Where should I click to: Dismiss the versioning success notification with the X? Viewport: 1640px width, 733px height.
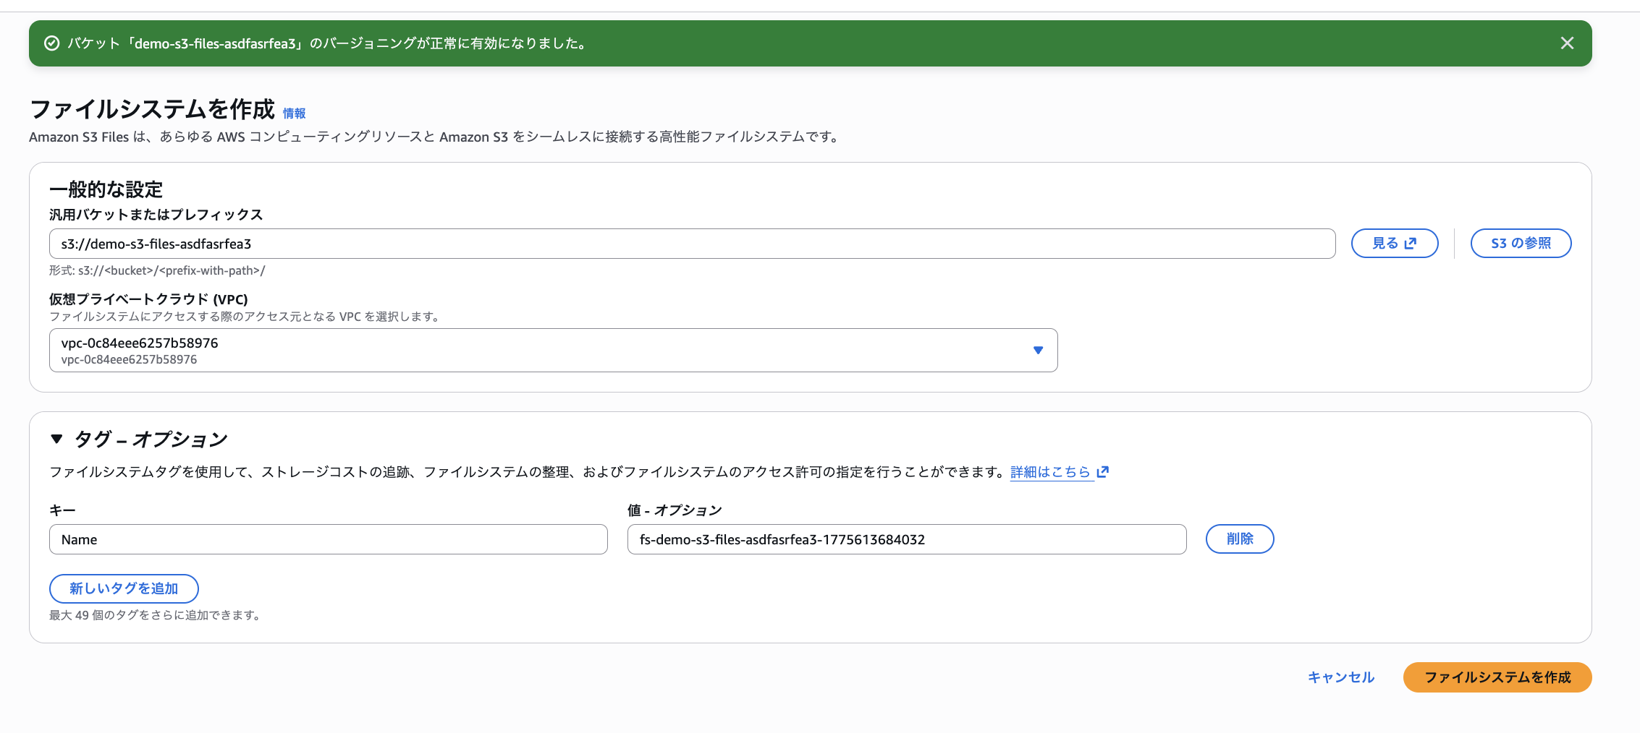coord(1567,43)
